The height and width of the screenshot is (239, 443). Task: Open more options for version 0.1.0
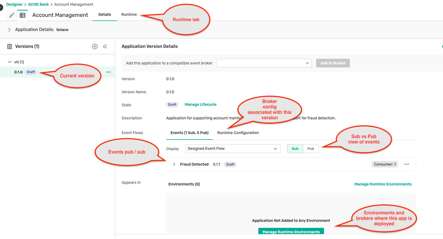(x=108, y=72)
